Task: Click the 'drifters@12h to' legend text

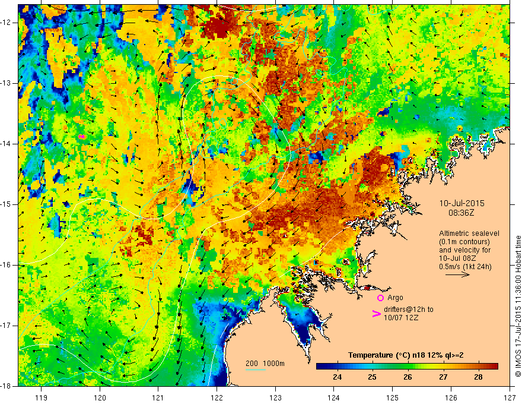Action: (x=409, y=310)
